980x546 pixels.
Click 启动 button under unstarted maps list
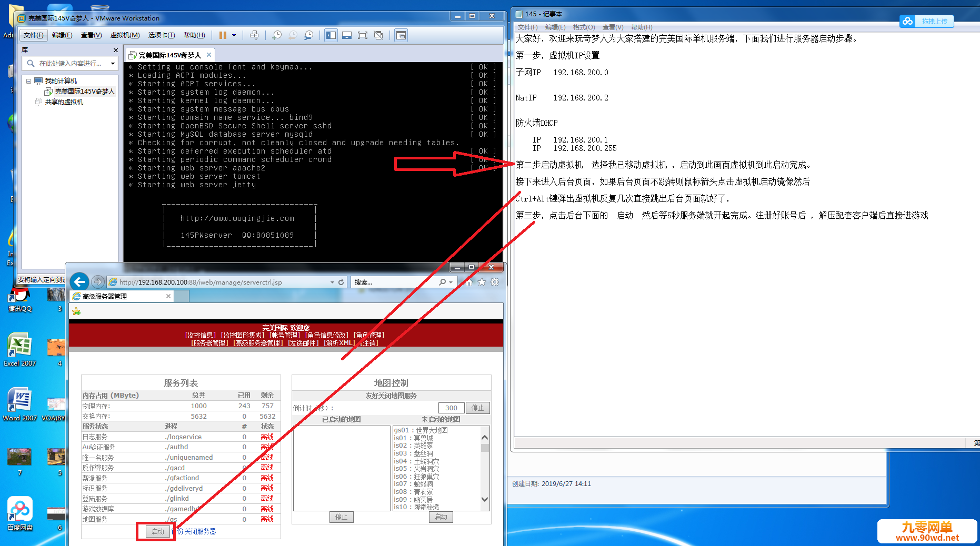click(x=441, y=517)
